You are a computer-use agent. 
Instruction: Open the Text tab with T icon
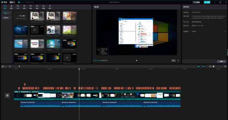click(x=18, y=7)
